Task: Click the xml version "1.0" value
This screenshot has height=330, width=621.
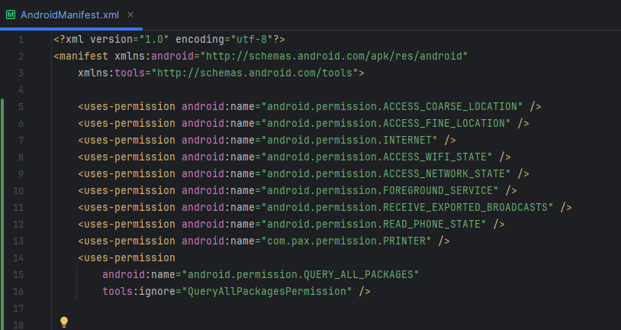Action: point(154,39)
